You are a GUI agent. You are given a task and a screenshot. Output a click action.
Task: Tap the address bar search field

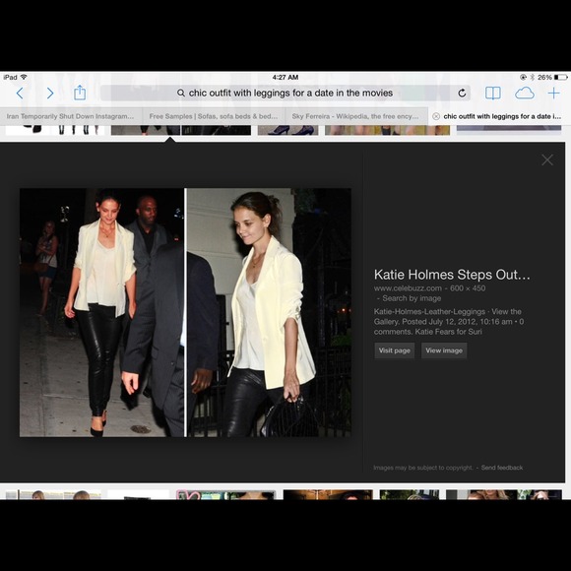tap(285, 94)
